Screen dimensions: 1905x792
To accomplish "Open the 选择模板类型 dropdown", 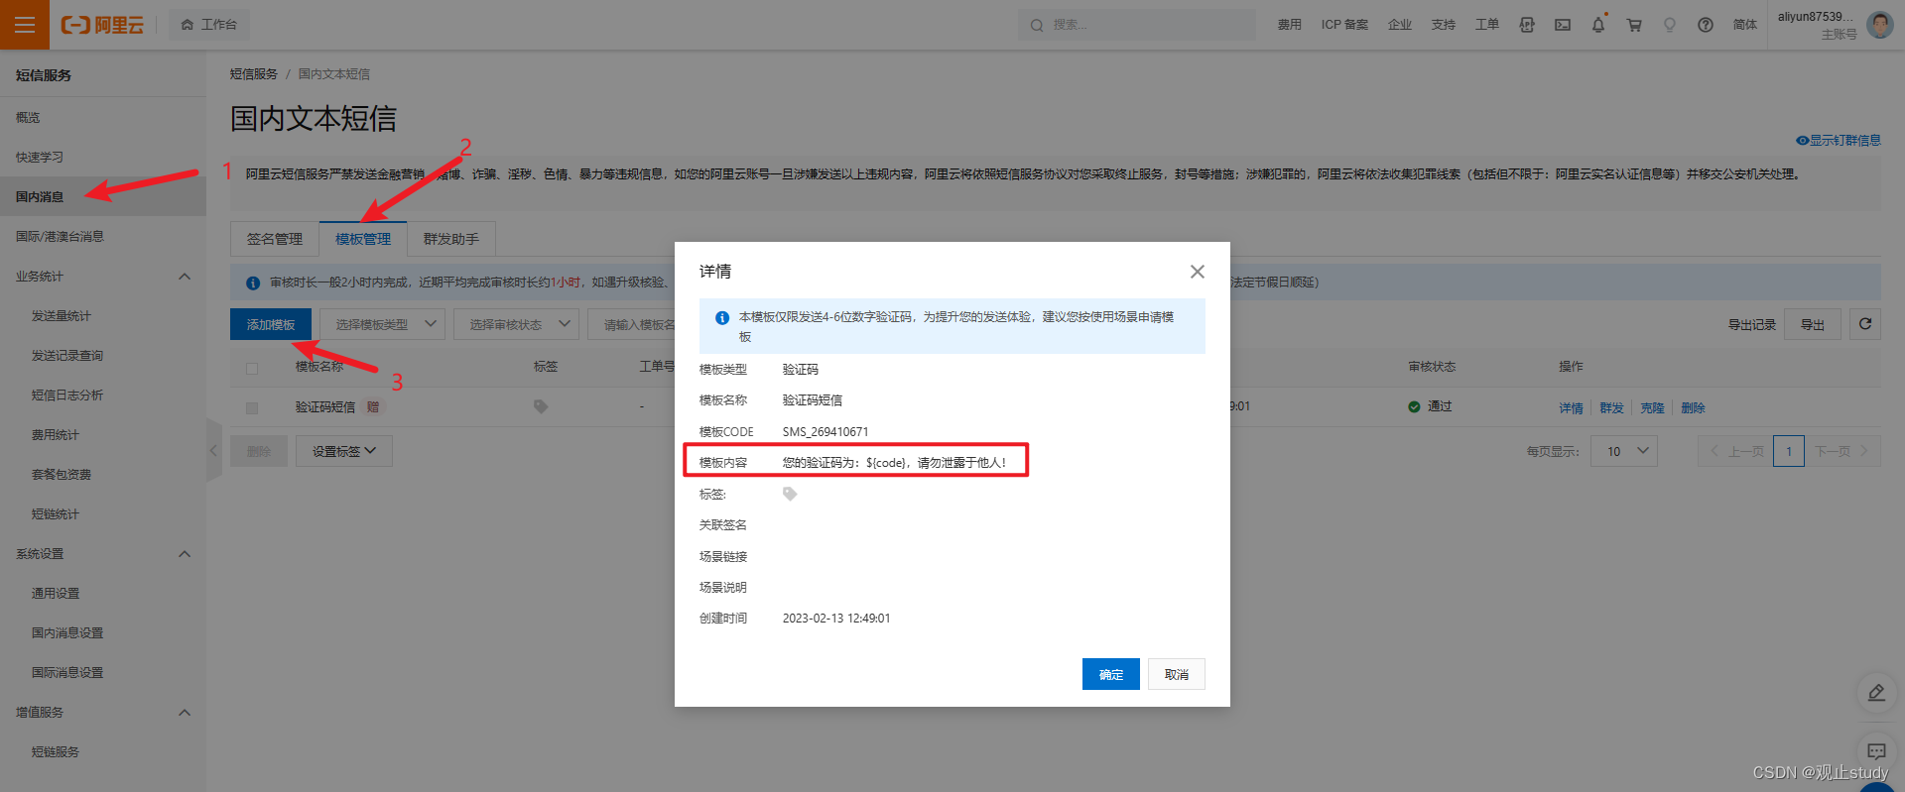I will (x=382, y=324).
